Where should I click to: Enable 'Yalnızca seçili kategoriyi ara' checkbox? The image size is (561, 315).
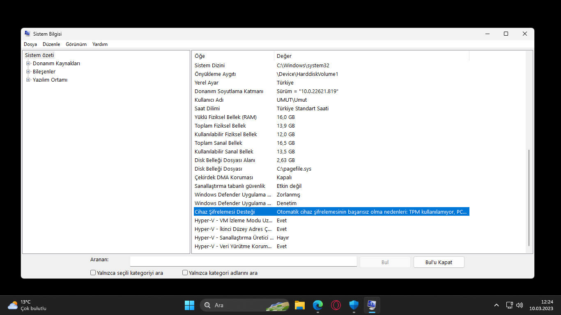(93, 273)
